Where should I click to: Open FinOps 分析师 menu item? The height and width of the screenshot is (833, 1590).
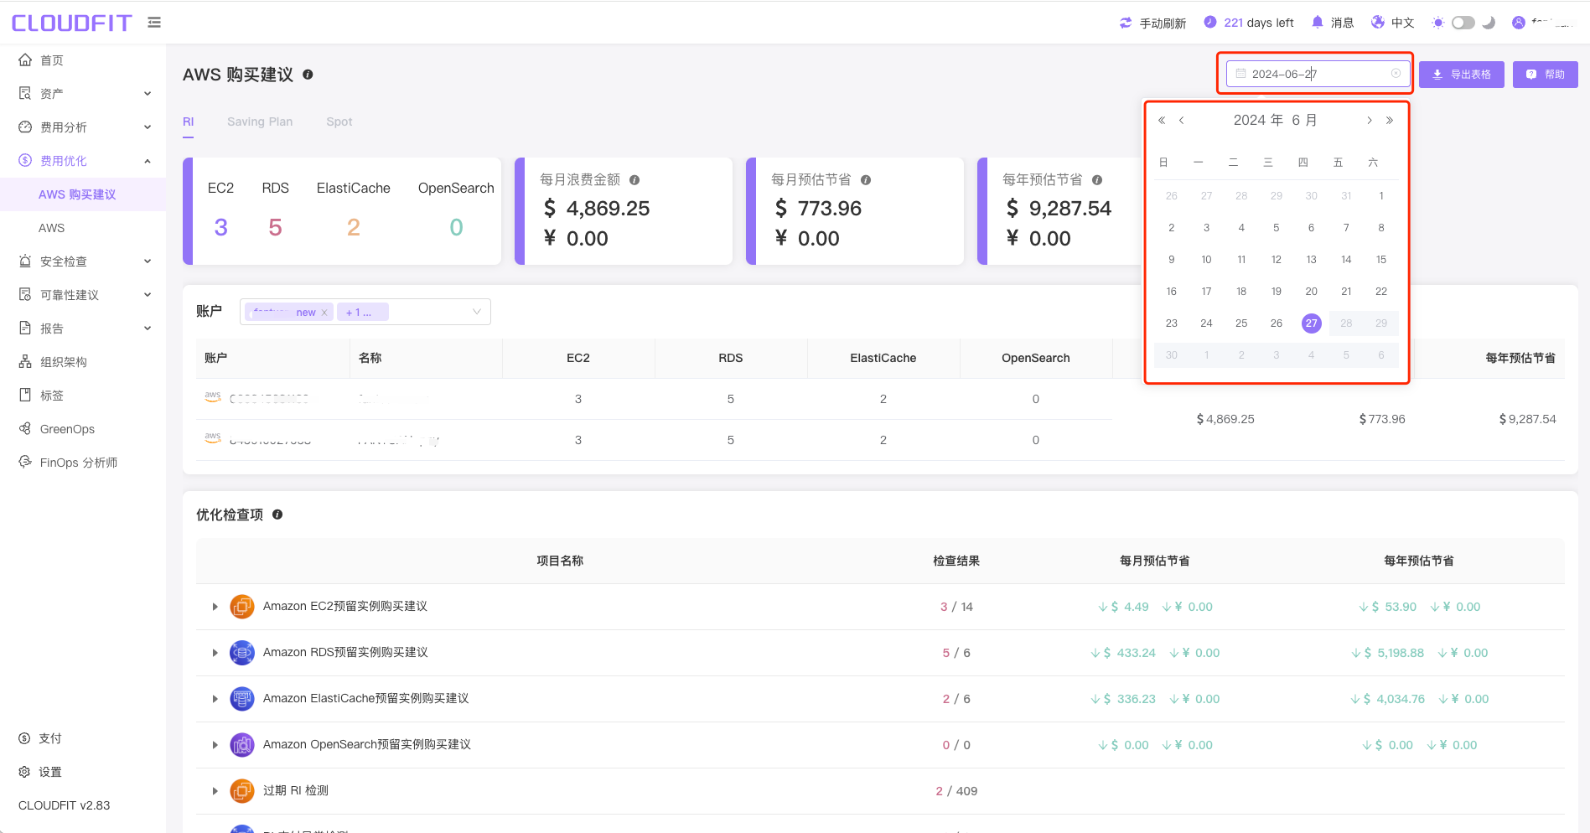[83, 463]
